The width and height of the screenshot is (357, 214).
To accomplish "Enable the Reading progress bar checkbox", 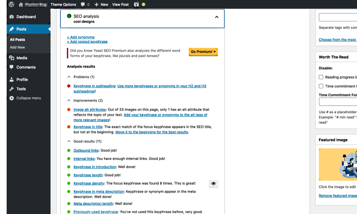I will 321,77.
